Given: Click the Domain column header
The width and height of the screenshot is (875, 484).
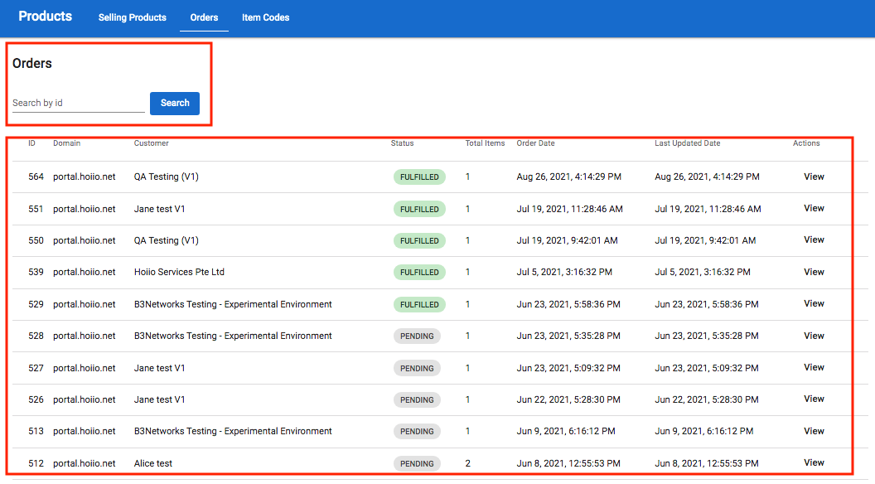Looking at the screenshot, I should [x=67, y=143].
